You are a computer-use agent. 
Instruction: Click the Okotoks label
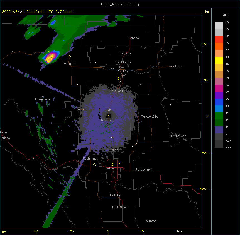click(115, 195)
